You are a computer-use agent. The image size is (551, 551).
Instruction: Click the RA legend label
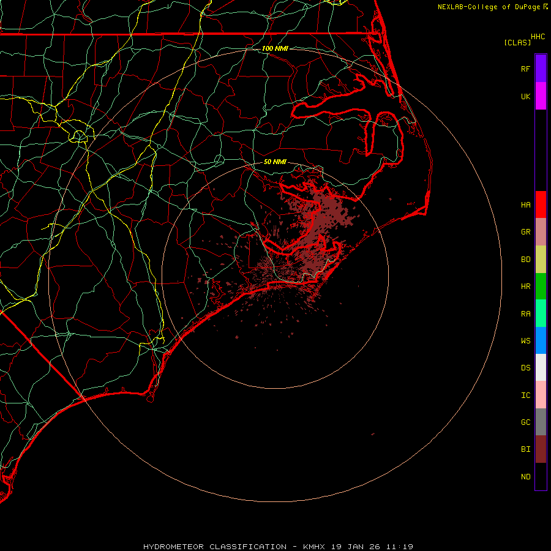click(526, 314)
